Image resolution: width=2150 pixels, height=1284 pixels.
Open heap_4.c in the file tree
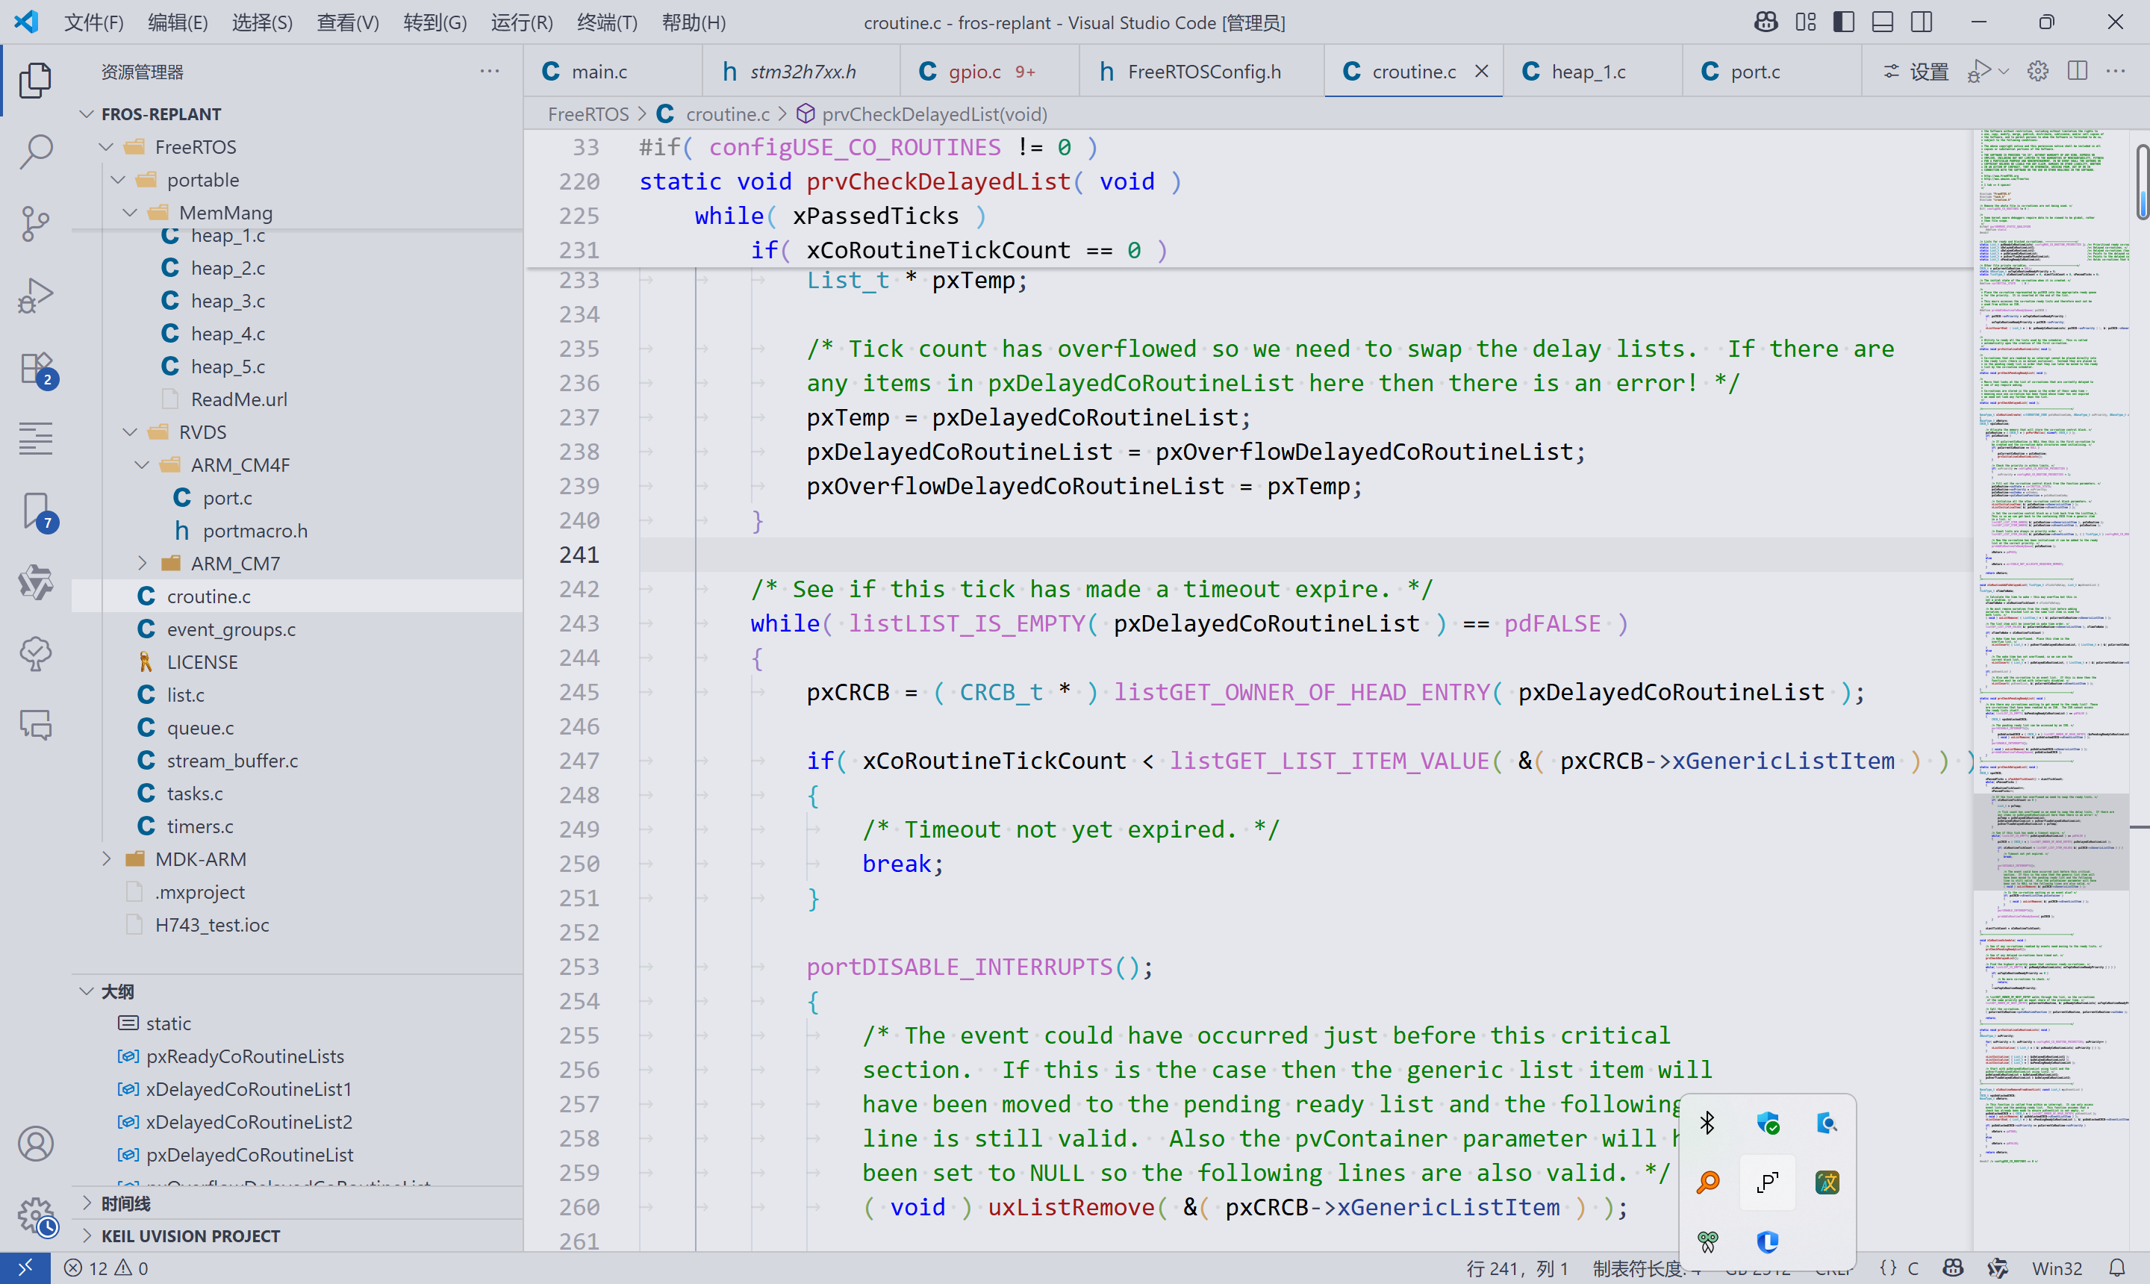tap(228, 333)
